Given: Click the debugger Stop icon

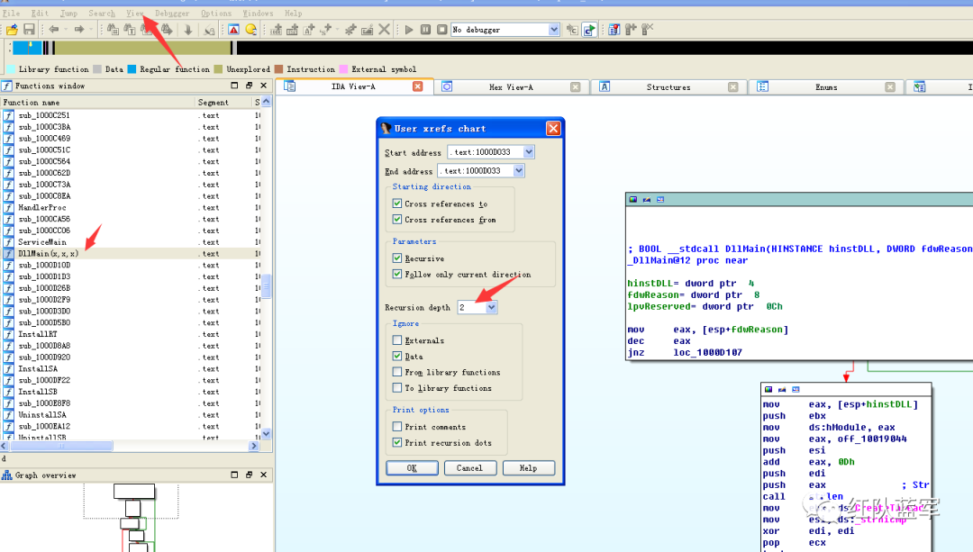Looking at the screenshot, I should click(x=441, y=30).
